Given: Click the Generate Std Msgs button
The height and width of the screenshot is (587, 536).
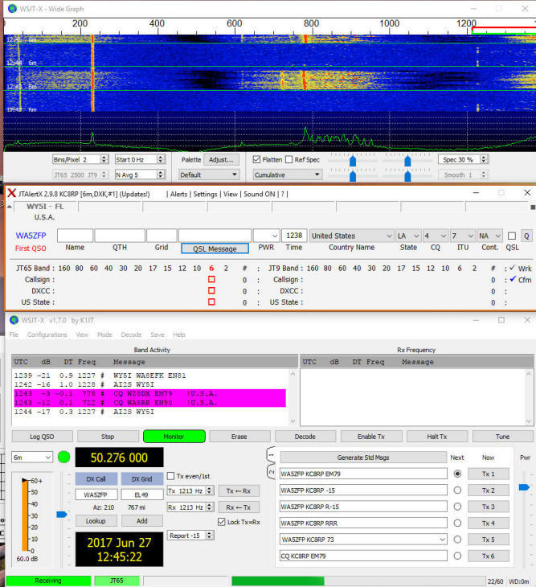Looking at the screenshot, I should point(363,457).
